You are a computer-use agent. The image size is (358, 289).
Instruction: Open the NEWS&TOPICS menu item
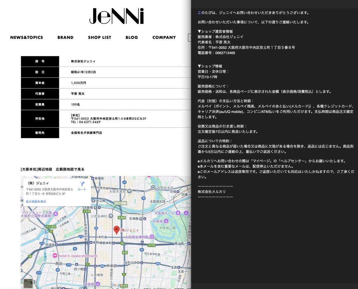[27, 37]
